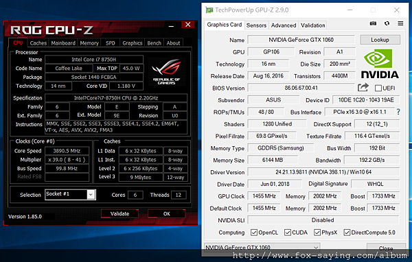
Task: Click the Bus Speed value 99.8 MHz
Action: 67,169
